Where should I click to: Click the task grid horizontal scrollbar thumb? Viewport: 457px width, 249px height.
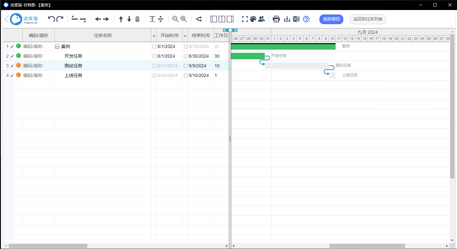click(48, 246)
